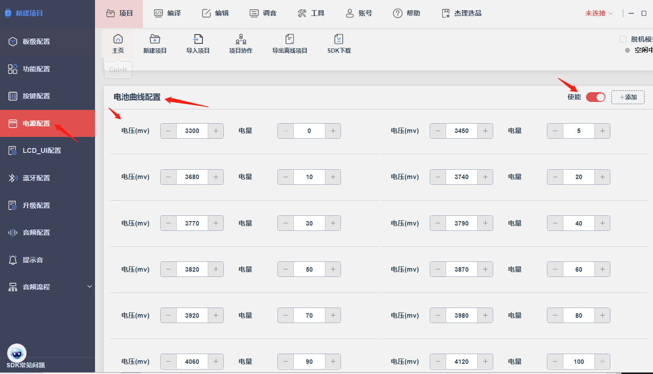Viewport: 653px width, 374px height.
Task: Click the battery level 80 input field
Action: coord(579,316)
